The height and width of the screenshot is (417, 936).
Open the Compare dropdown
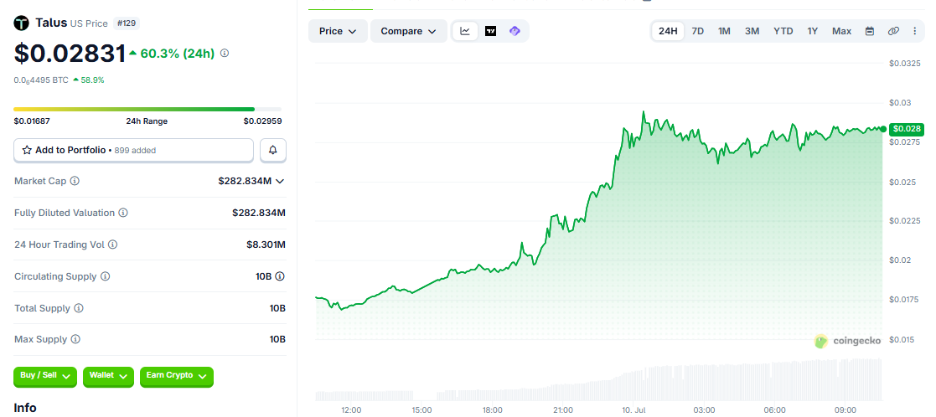pyautogui.click(x=409, y=31)
